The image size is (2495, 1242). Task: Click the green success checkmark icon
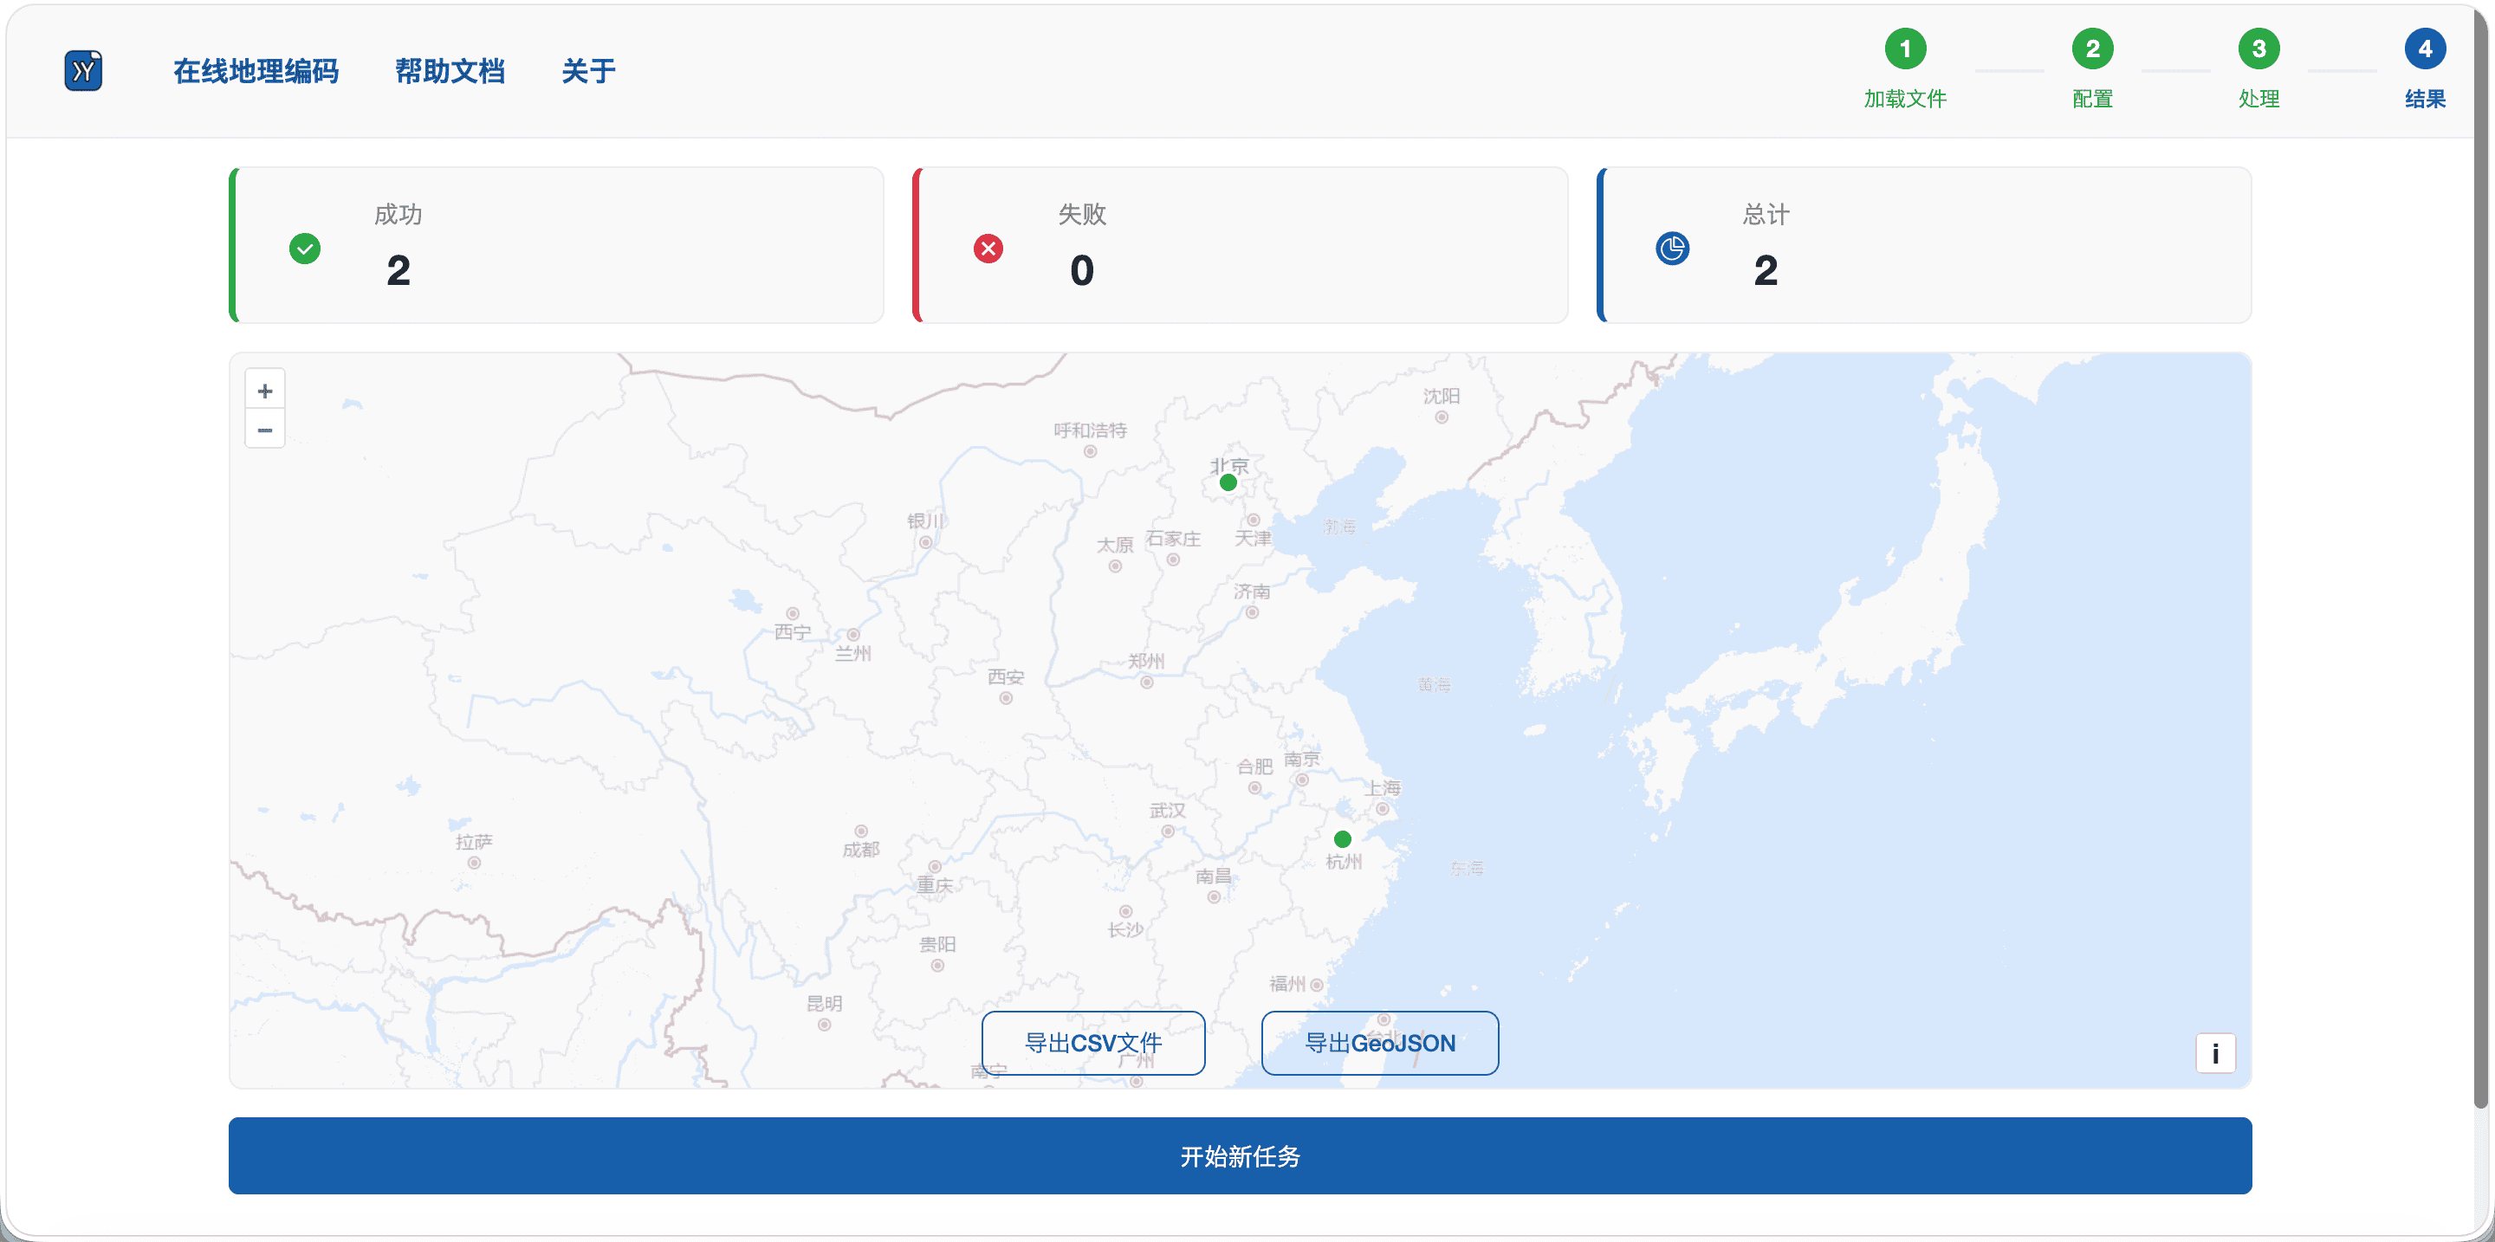point(305,249)
